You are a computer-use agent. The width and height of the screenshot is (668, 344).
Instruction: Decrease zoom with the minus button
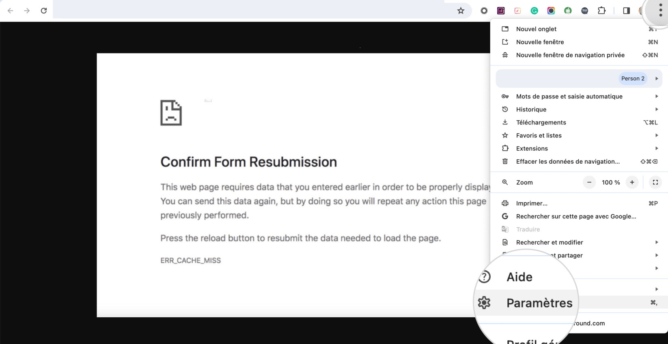pyautogui.click(x=589, y=182)
